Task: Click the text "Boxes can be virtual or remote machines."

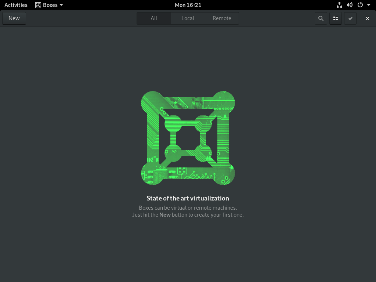Action: 188,208
